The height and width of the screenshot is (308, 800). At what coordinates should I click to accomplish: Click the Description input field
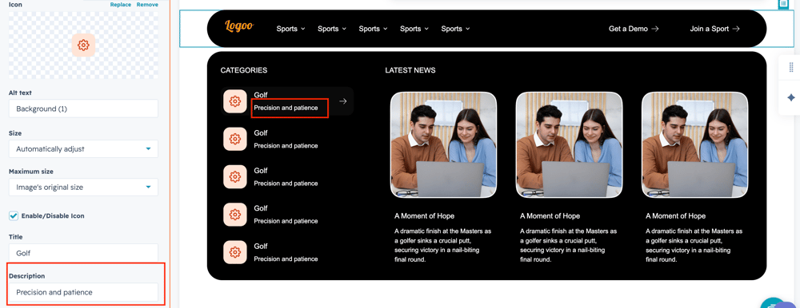(83, 292)
